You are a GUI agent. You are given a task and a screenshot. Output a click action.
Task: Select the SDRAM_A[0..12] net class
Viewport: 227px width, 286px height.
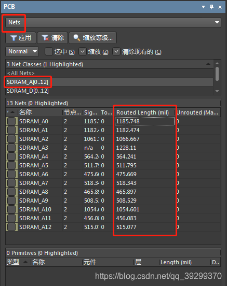pos(110,82)
